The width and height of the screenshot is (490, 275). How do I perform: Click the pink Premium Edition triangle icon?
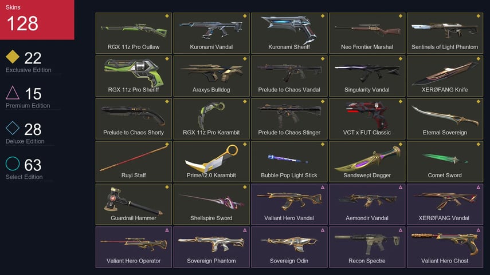(x=13, y=93)
